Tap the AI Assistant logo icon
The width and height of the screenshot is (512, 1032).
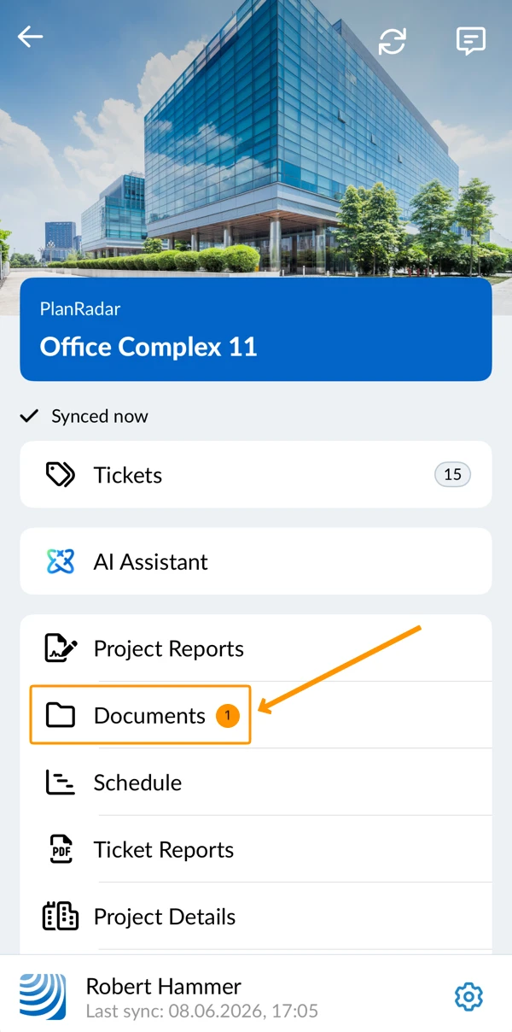61,561
